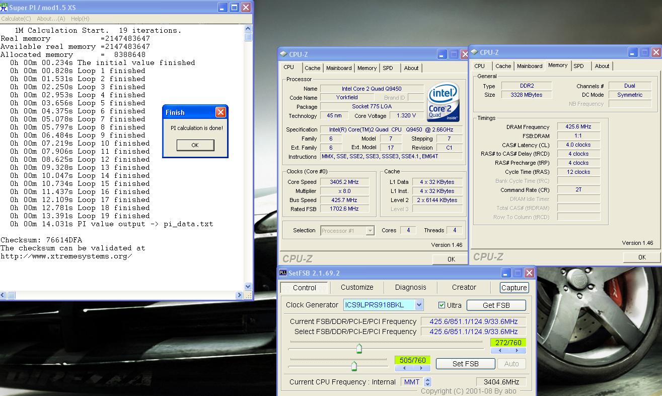The width and height of the screenshot is (662, 396).
Task: Click the PLL icon in SetFSB title bar
Action: coord(283,273)
